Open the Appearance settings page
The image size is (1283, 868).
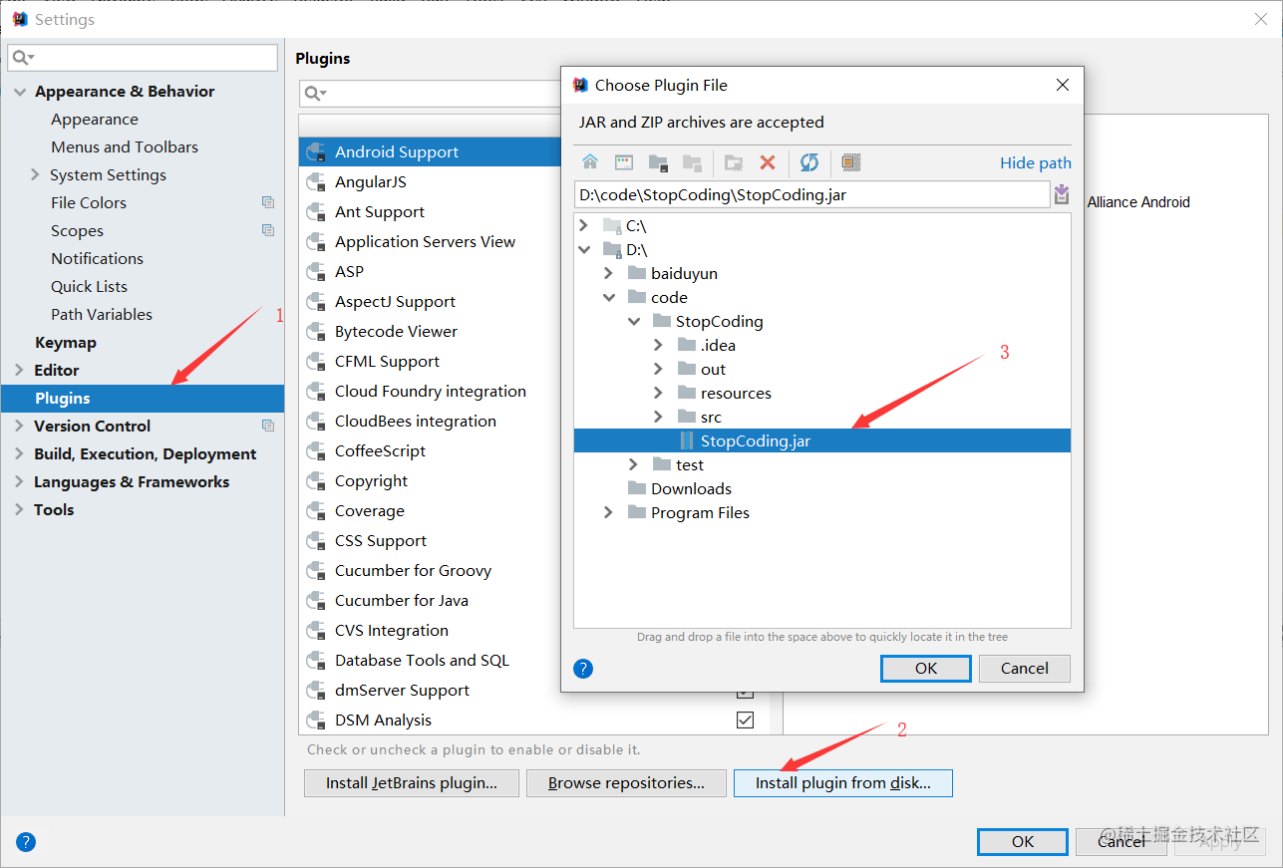95,119
